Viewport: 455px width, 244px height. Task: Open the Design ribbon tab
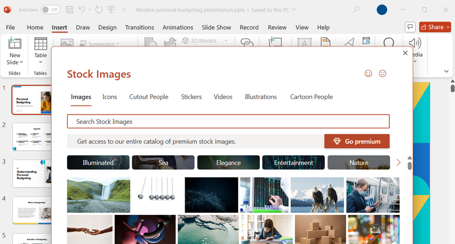[x=108, y=28]
